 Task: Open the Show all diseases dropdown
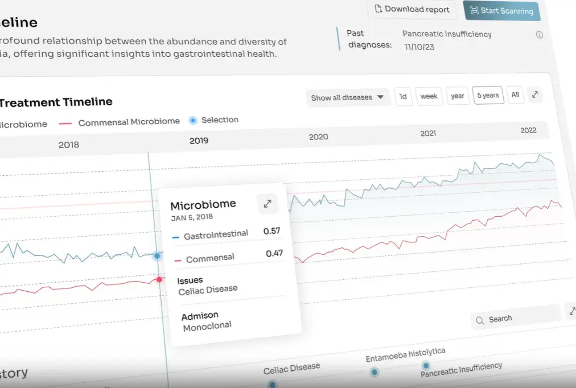347,97
